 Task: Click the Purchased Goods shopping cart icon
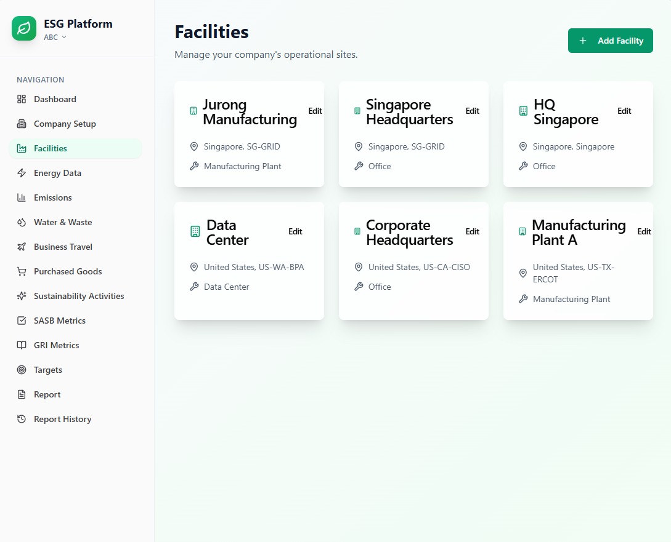tap(22, 271)
